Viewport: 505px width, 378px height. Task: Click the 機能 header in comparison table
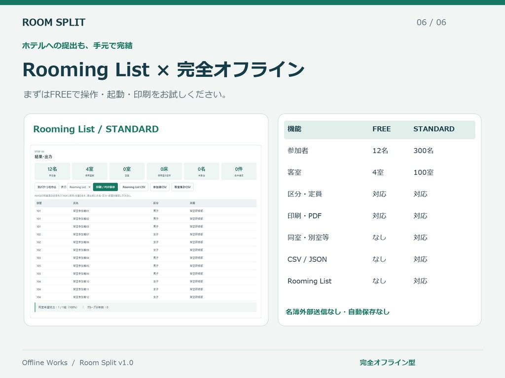click(294, 129)
